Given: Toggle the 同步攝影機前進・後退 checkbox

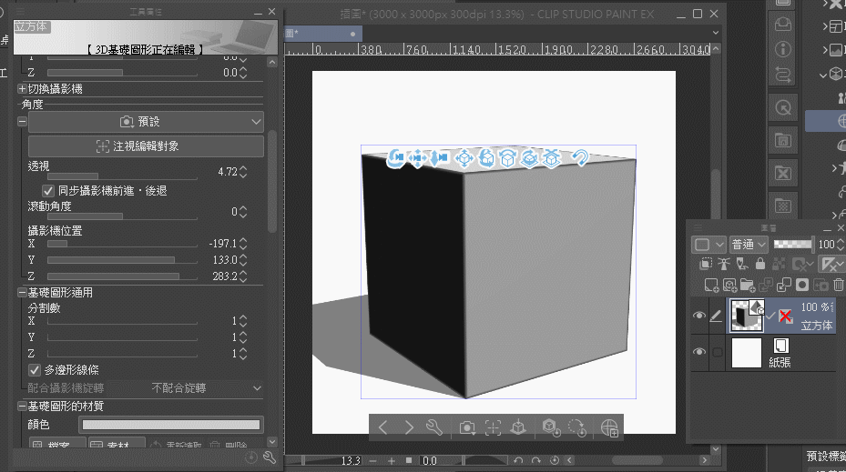Looking at the screenshot, I should (x=49, y=191).
